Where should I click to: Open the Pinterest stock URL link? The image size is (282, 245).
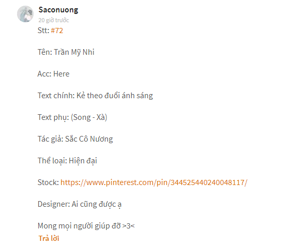154,182
